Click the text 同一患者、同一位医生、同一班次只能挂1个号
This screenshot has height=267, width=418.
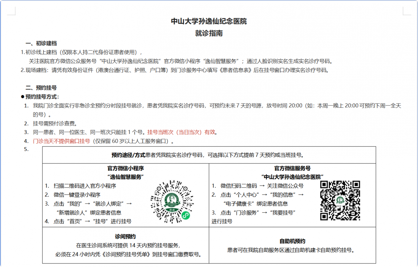click(x=88, y=132)
